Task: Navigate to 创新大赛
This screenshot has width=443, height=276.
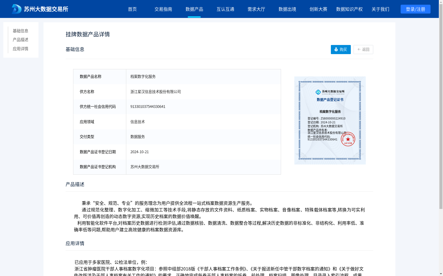Action: (318, 9)
